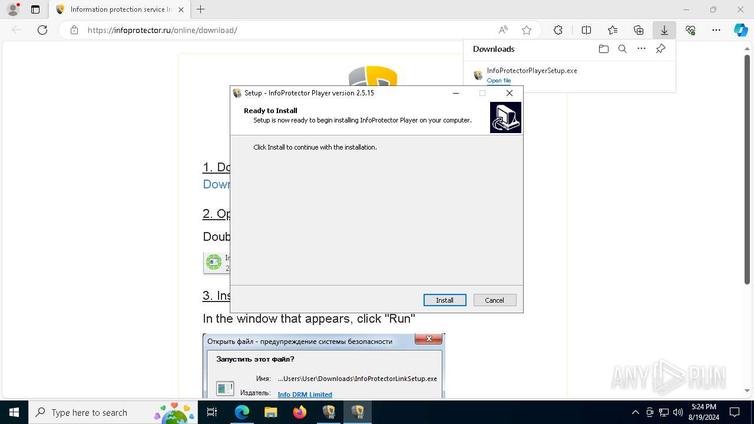Refresh the page
Screen dimensions: 754x424
(42, 30)
